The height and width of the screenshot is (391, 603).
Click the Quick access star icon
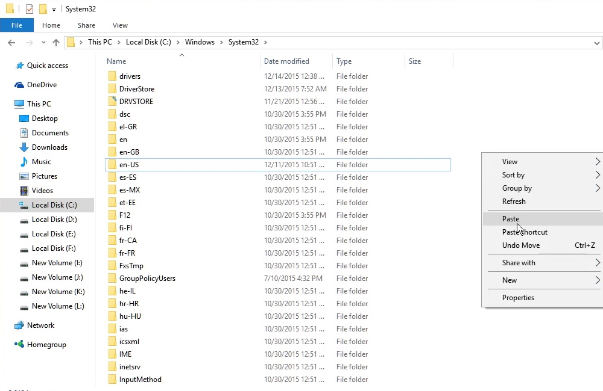click(20, 66)
